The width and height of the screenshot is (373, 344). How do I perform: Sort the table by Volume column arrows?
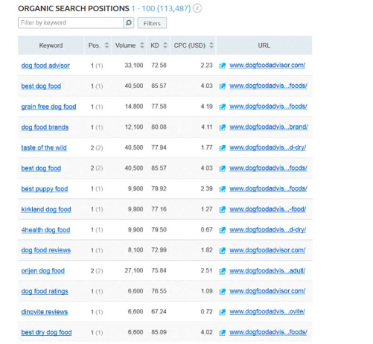pyautogui.click(x=142, y=45)
